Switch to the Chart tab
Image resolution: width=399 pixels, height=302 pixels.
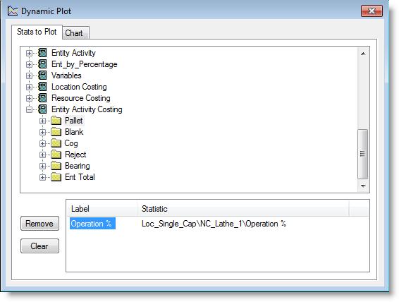coord(75,33)
